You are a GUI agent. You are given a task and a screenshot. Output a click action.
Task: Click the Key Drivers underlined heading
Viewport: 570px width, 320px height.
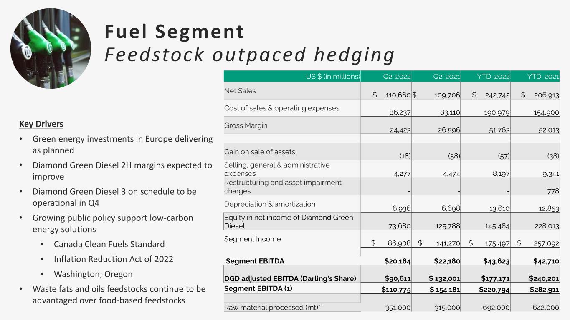point(41,124)
